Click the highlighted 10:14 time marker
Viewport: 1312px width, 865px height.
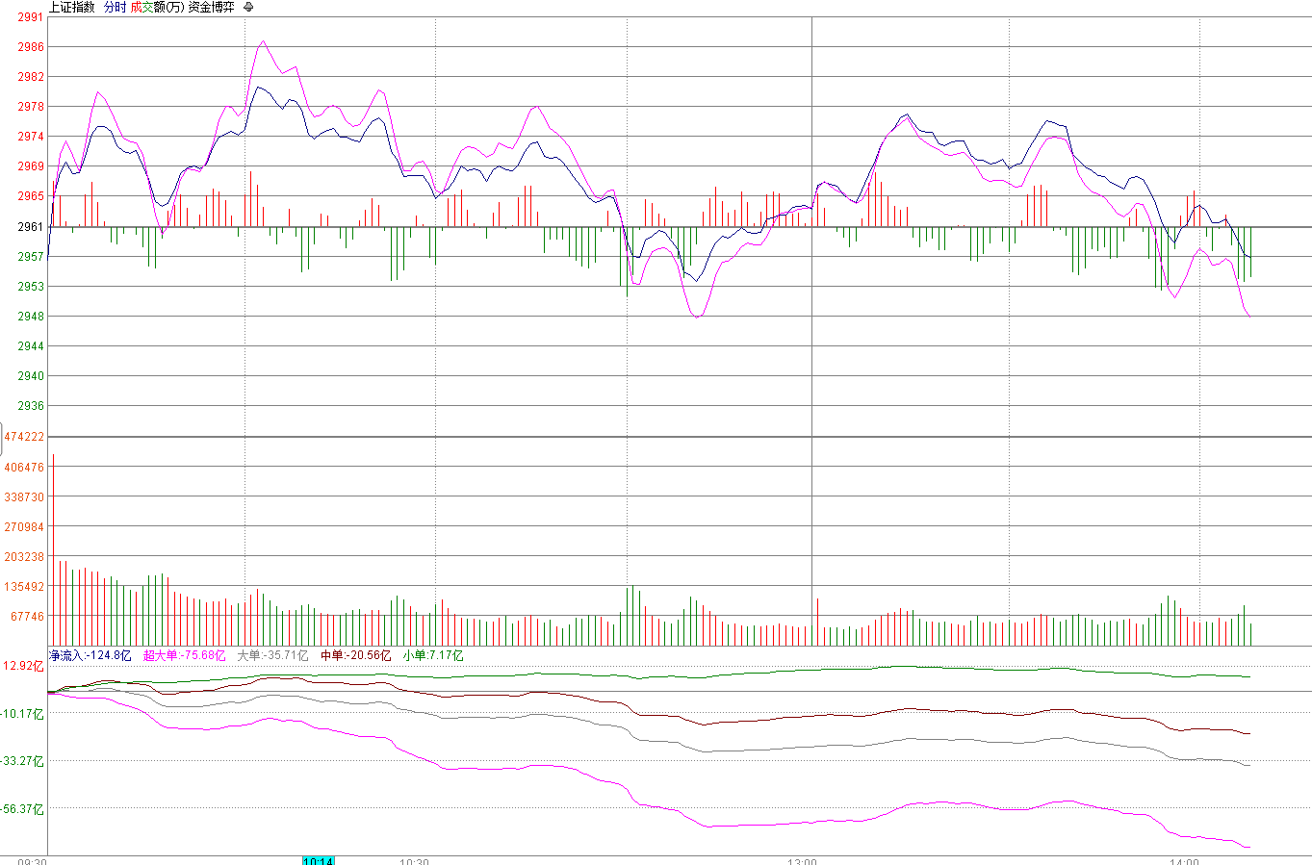(319, 860)
